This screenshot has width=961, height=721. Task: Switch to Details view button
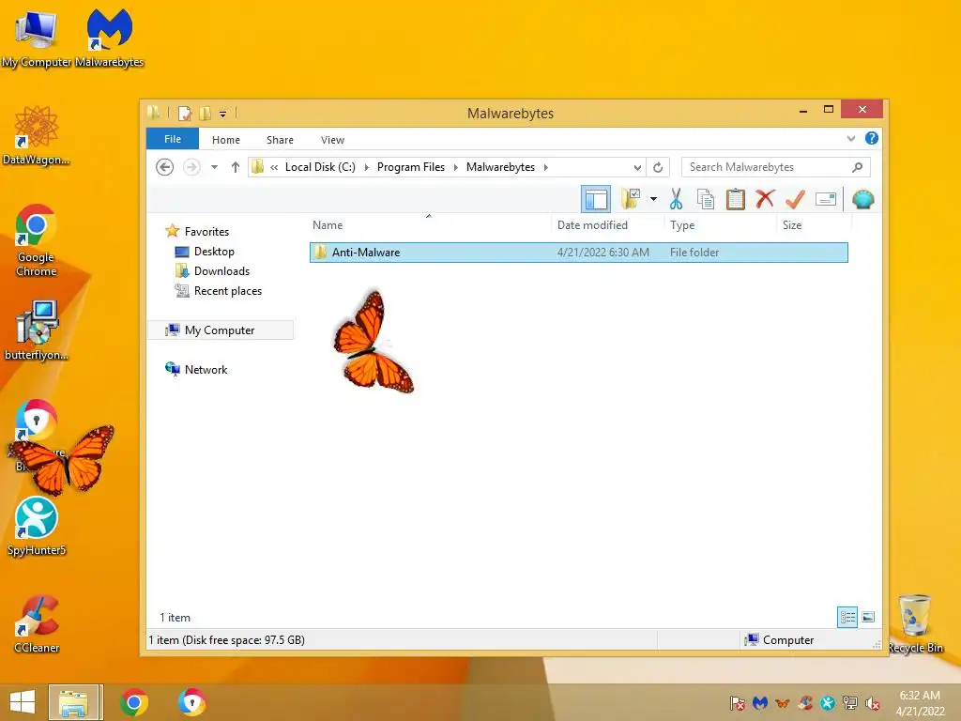847,618
